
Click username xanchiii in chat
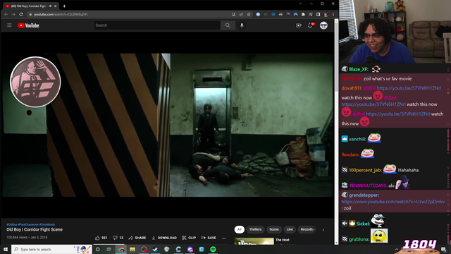pyautogui.click(x=357, y=139)
